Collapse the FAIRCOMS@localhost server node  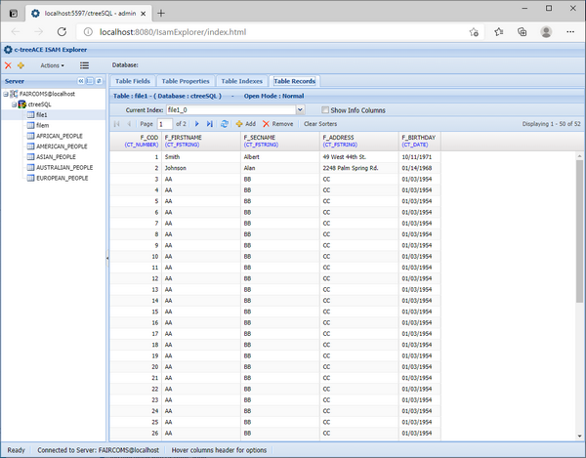[x=6, y=94]
